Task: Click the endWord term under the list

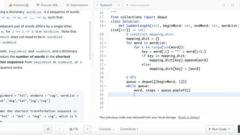Action: point(9,42)
